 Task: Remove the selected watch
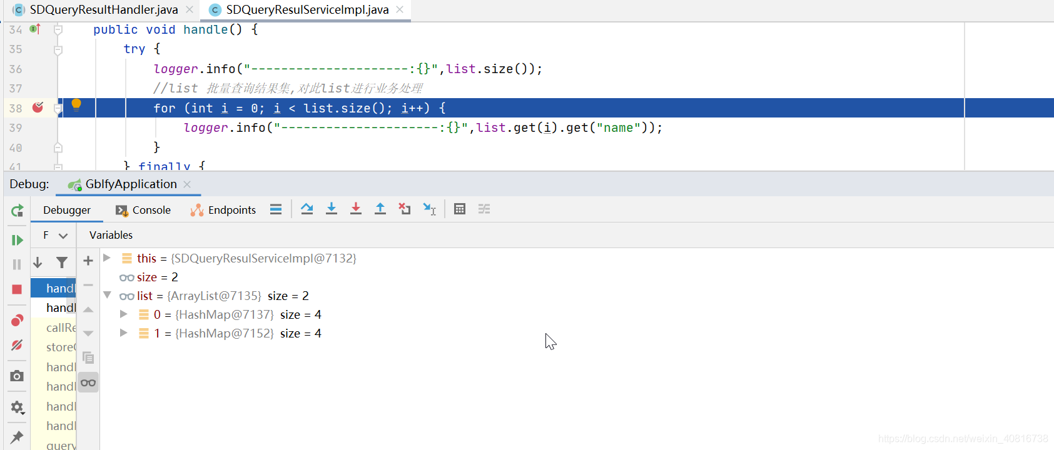tap(88, 285)
